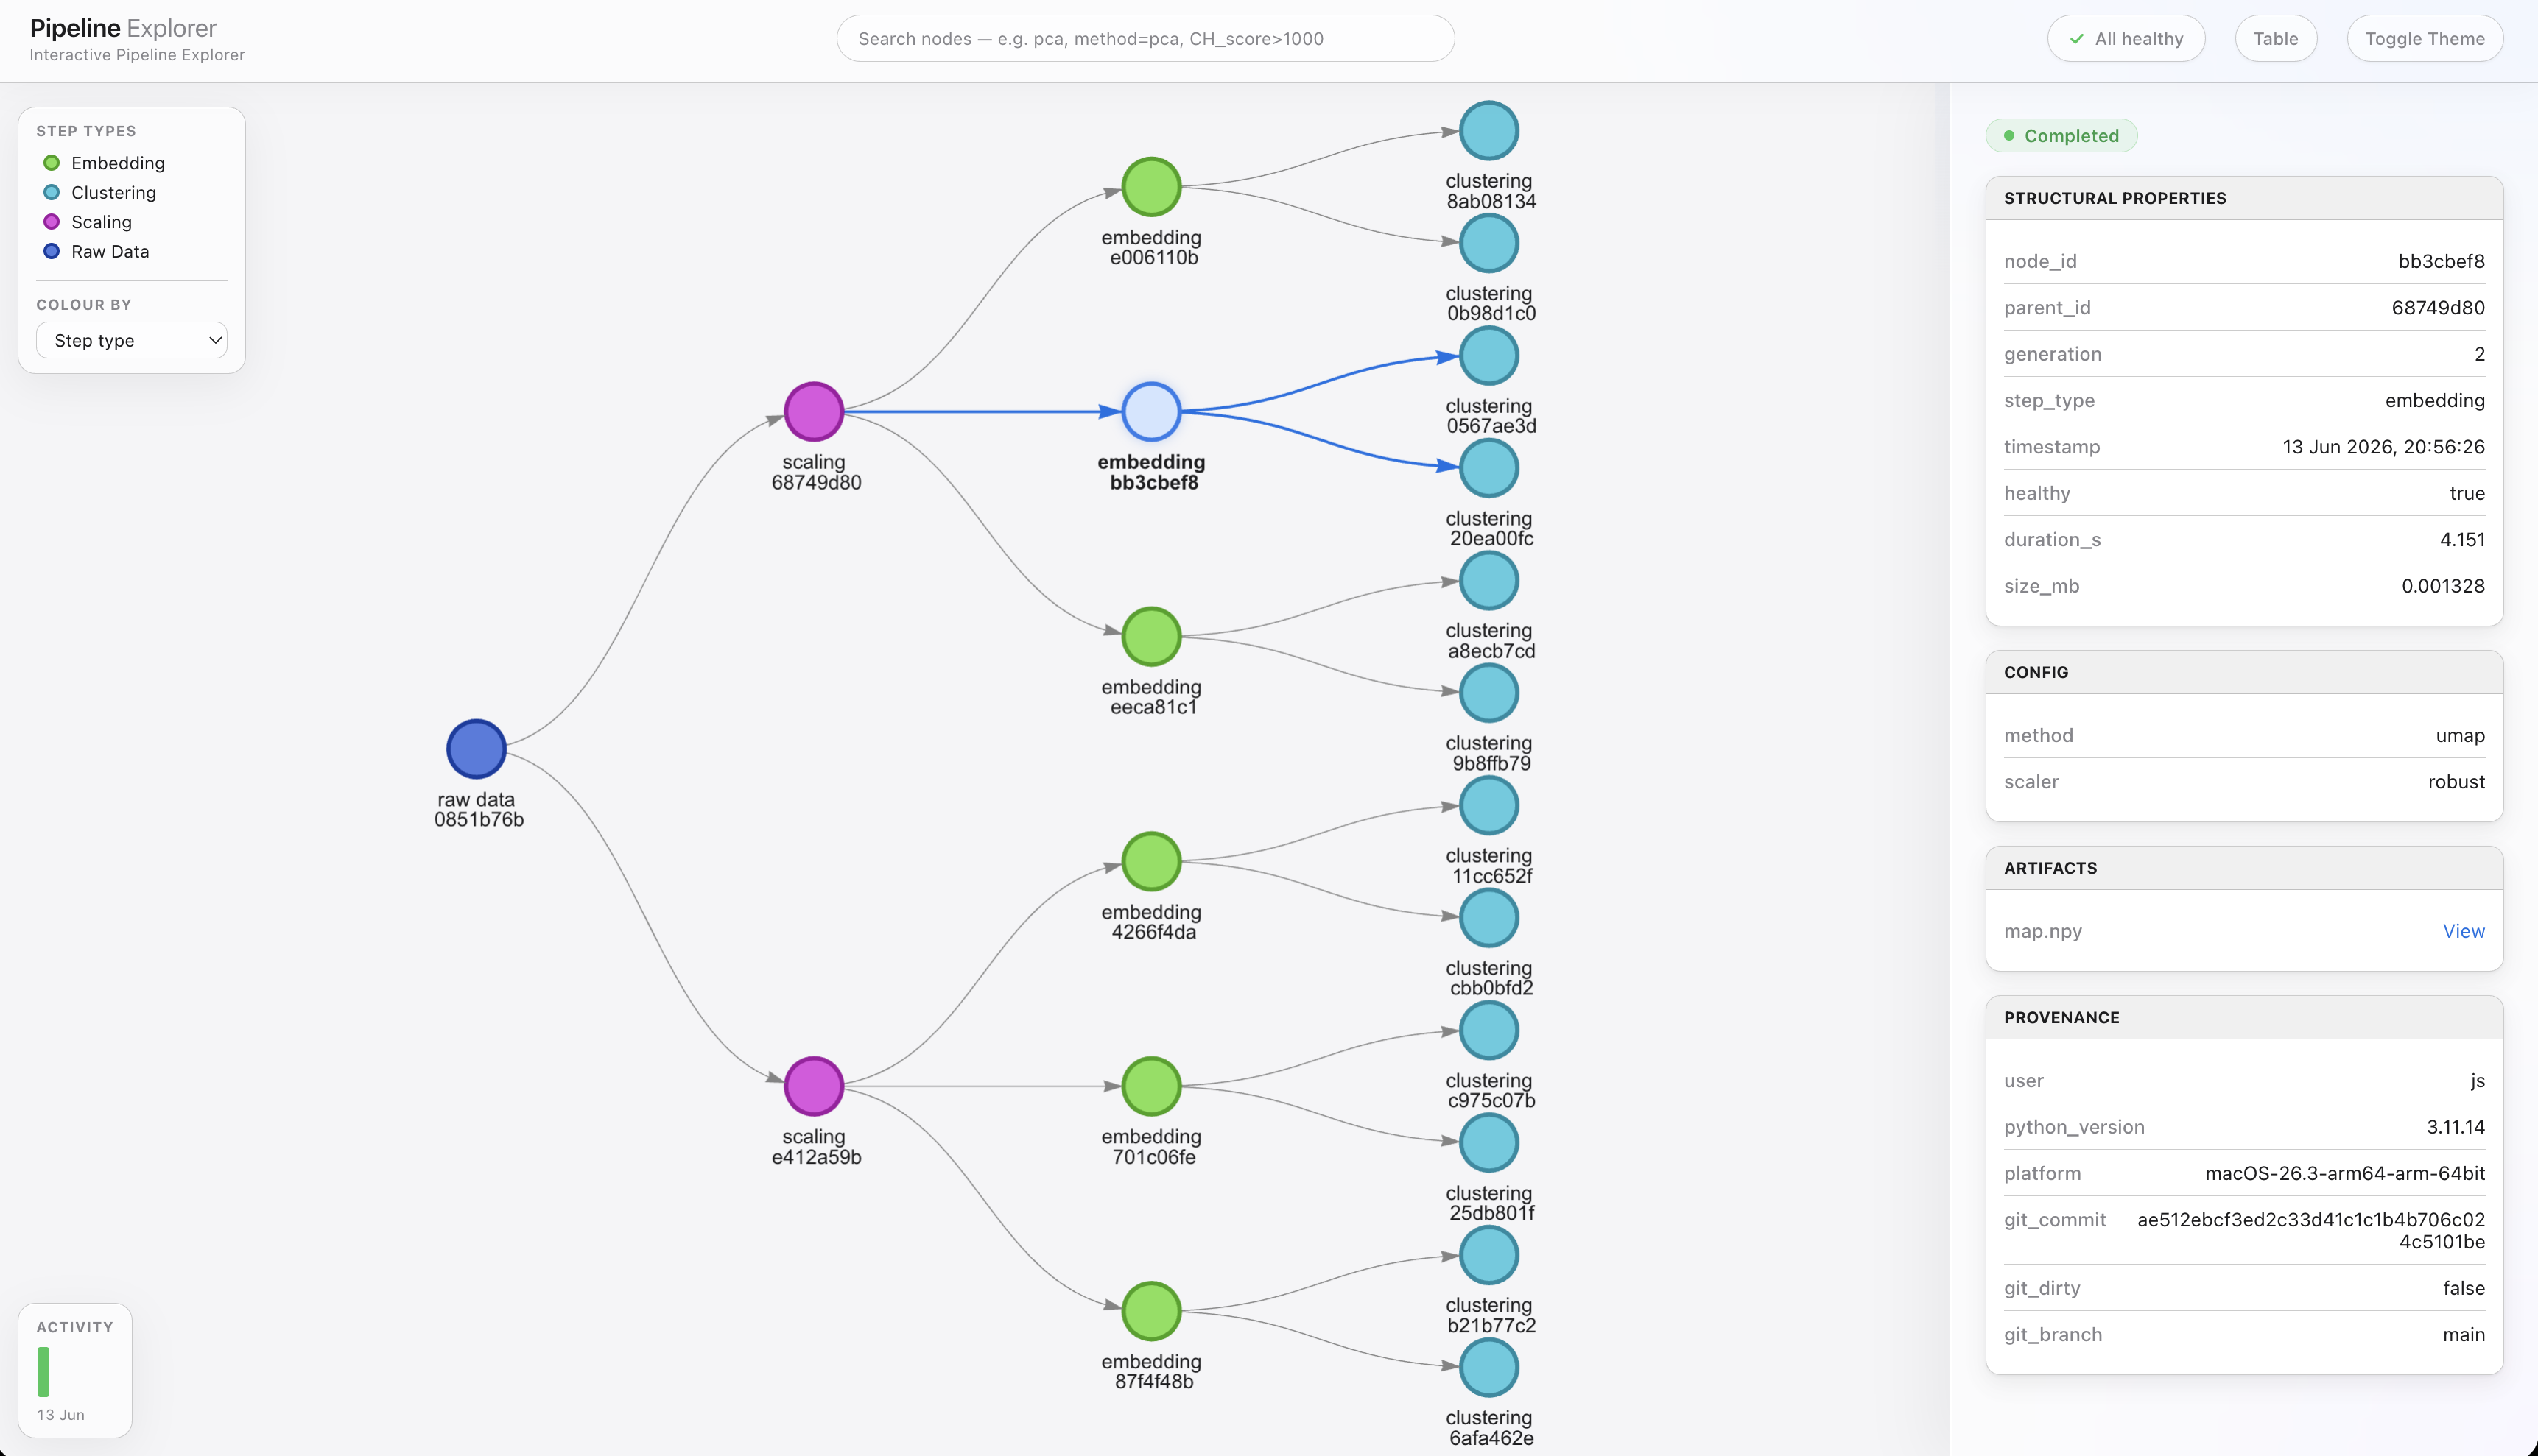Viewport: 2538px width, 1456px height.
Task: Select the clustering node c975c07b
Action: (x=1488, y=1030)
